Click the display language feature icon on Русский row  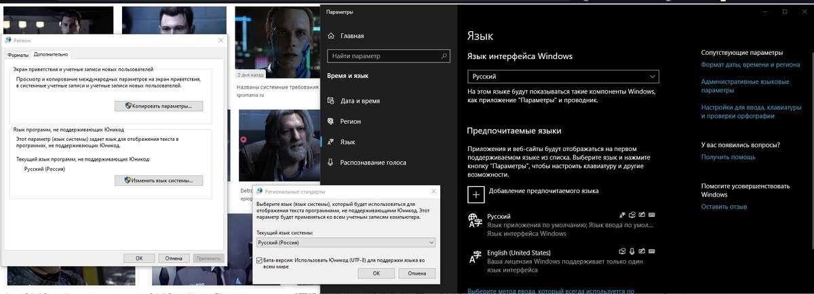(x=623, y=216)
